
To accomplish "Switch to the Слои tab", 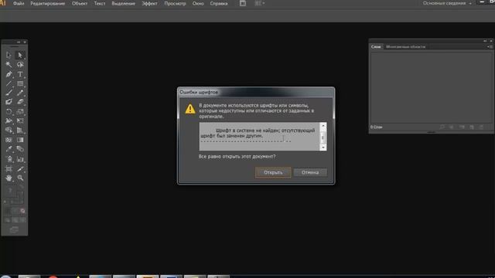I will (376, 46).
